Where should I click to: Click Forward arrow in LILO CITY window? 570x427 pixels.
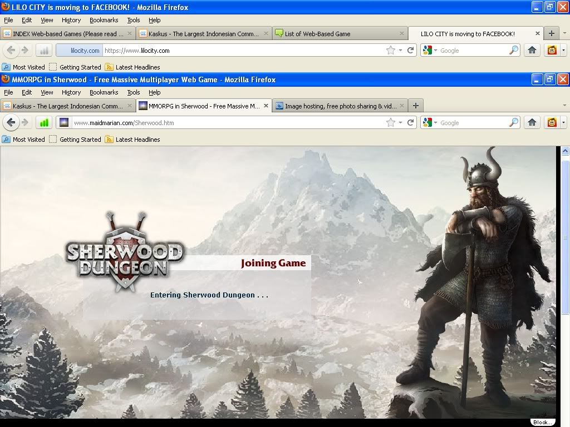click(25, 50)
